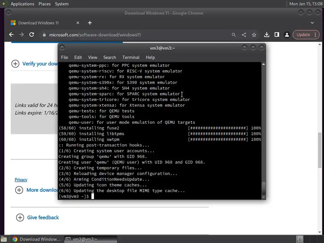Open the terminal Edit menu
324x243 pixels.
coord(78,58)
